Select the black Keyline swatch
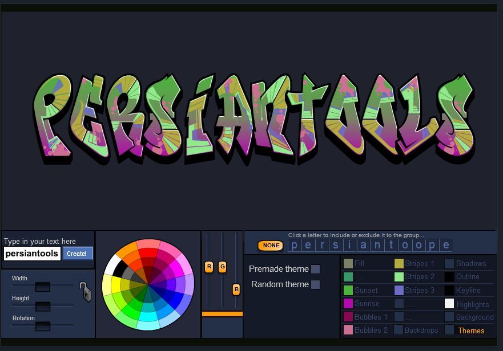Viewport: 503px width, 351px height. click(449, 290)
